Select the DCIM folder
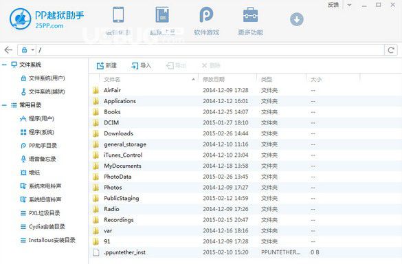Screen dimensions: 402x264 coord(245,122)
